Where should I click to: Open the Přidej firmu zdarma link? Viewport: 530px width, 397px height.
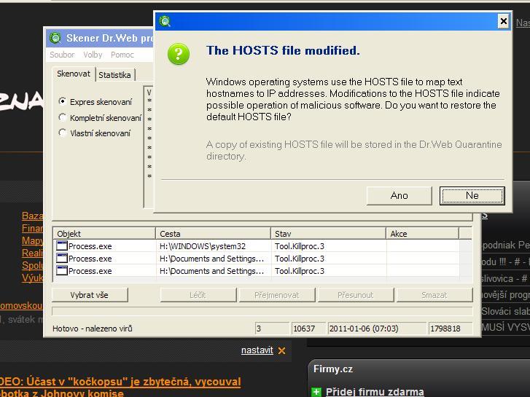tap(375, 392)
